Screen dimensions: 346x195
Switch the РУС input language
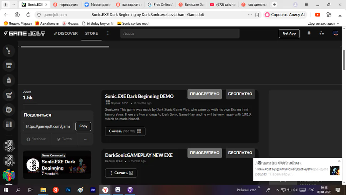coord(311,190)
